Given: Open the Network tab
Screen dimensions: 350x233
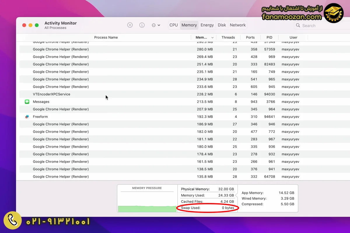Looking at the screenshot, I should click(238, 25).
